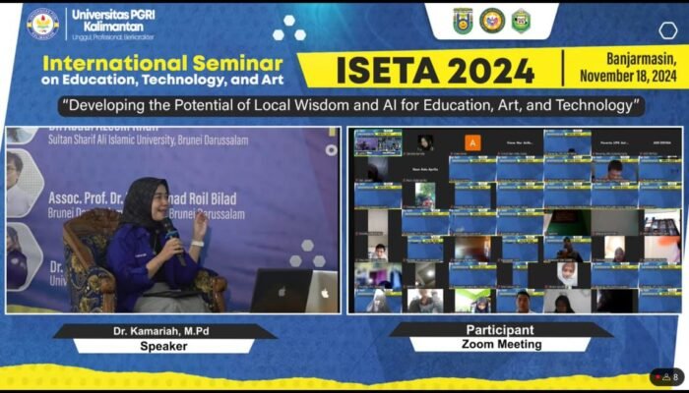Click the Universitas PGRI Kalimantan round logo
This screenshot has width=689, height=393.
[x=42, y=23]
